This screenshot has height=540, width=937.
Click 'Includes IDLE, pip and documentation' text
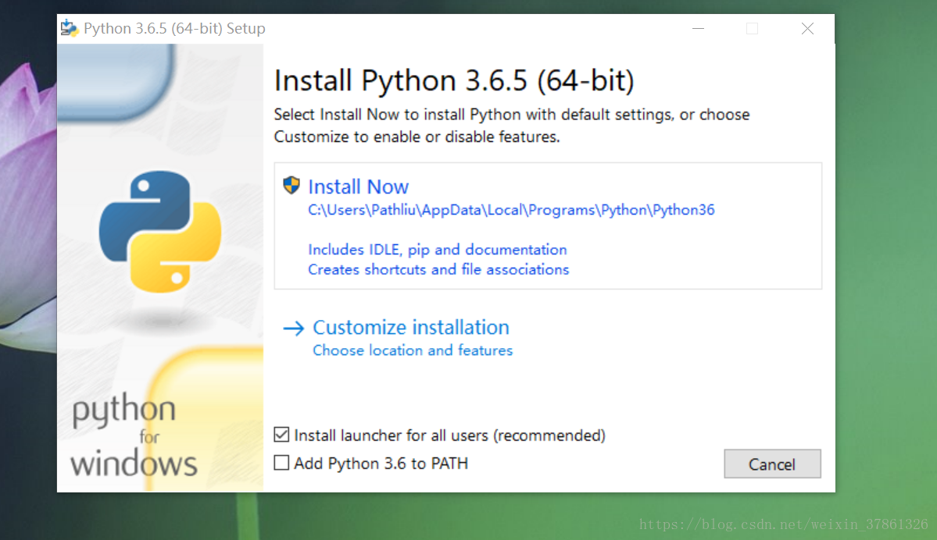pos(438,250)
